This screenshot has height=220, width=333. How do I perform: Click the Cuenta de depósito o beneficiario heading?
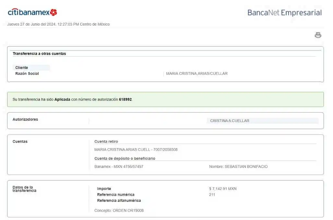pos(125,159)
